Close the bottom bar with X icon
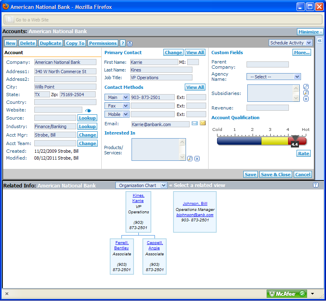Image resolution: width=326 pixels, height=301 pixels. [x=7, y=294]
